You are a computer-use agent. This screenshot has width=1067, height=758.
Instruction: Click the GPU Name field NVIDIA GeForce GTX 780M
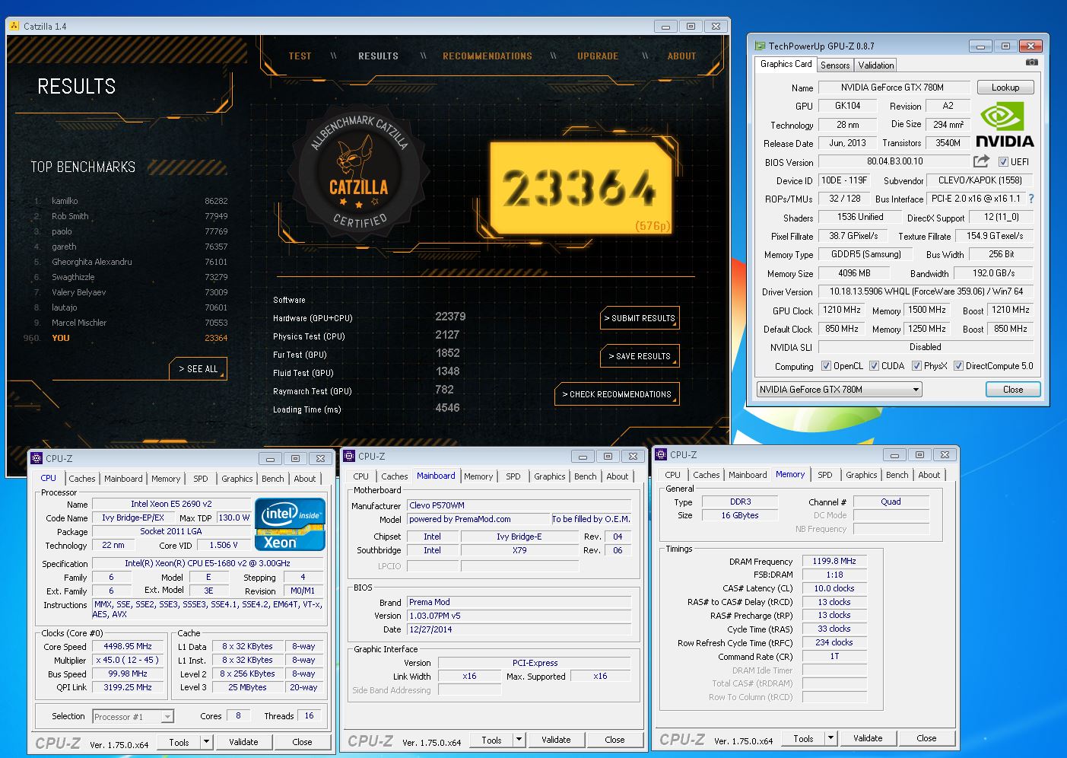click(894, 88)
